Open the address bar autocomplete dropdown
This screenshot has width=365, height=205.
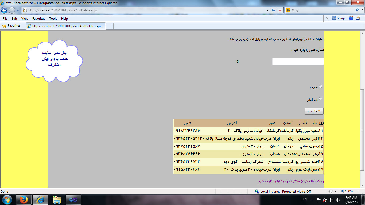point(268,10)
